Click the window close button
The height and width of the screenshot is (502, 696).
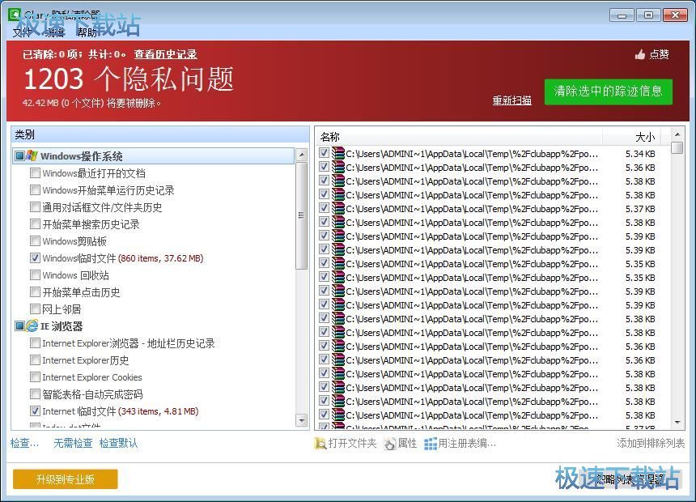point(675,15)
